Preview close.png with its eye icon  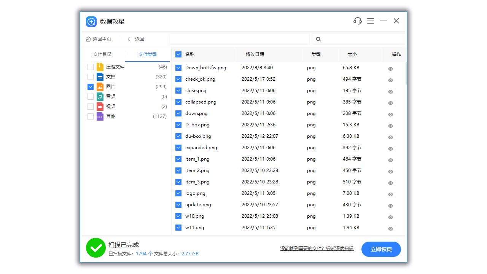[x=390, y=91]
